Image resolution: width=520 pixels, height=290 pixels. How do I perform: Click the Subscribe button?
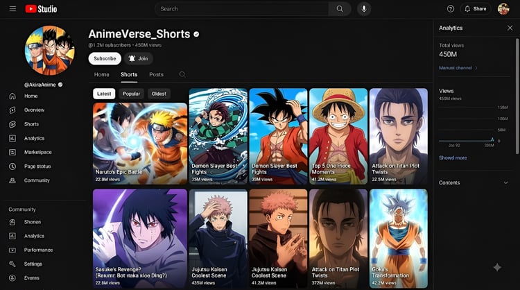click(105, 59)
